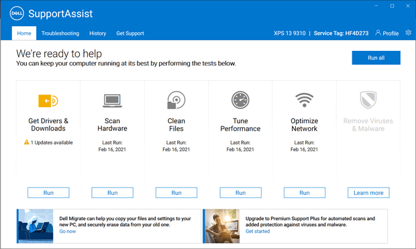The width and height of the screenshot is (416, 249).
Task: Open the History tab
Action: pyautogui.click(x=98, y=33)
